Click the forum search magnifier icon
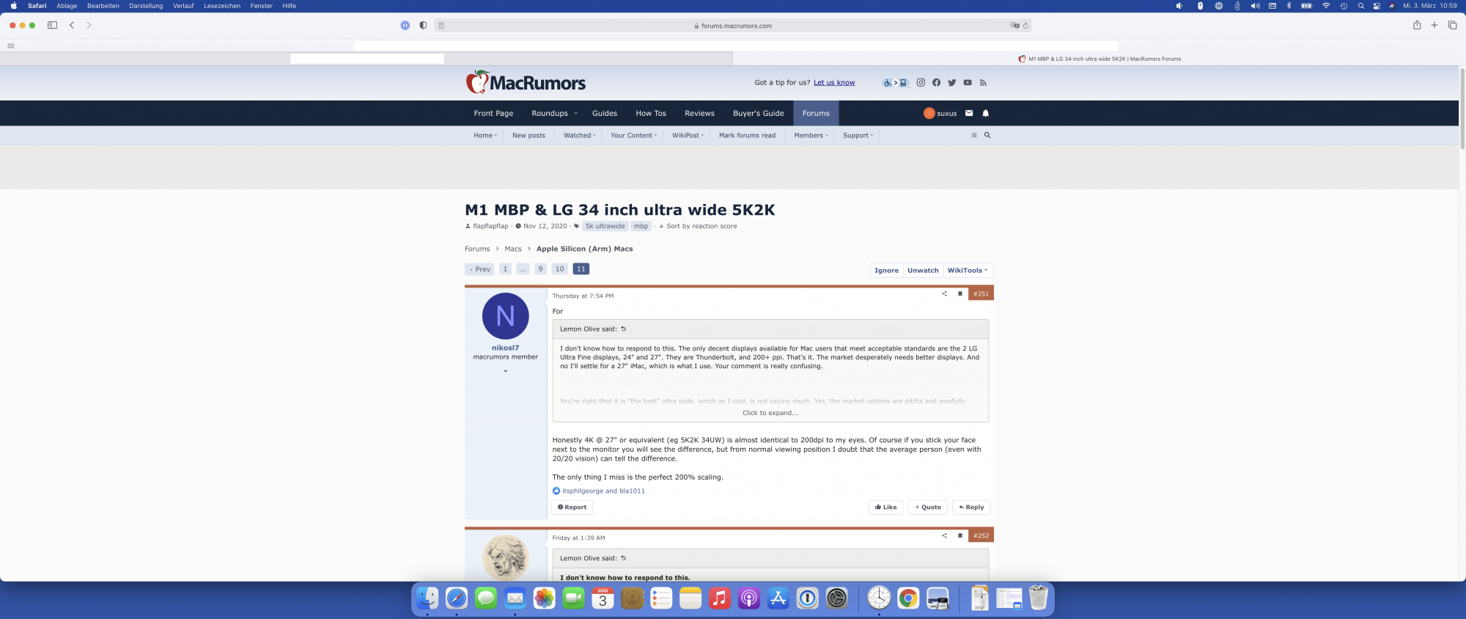Viewport: 1466px width, 619px height. click(987, 135)
